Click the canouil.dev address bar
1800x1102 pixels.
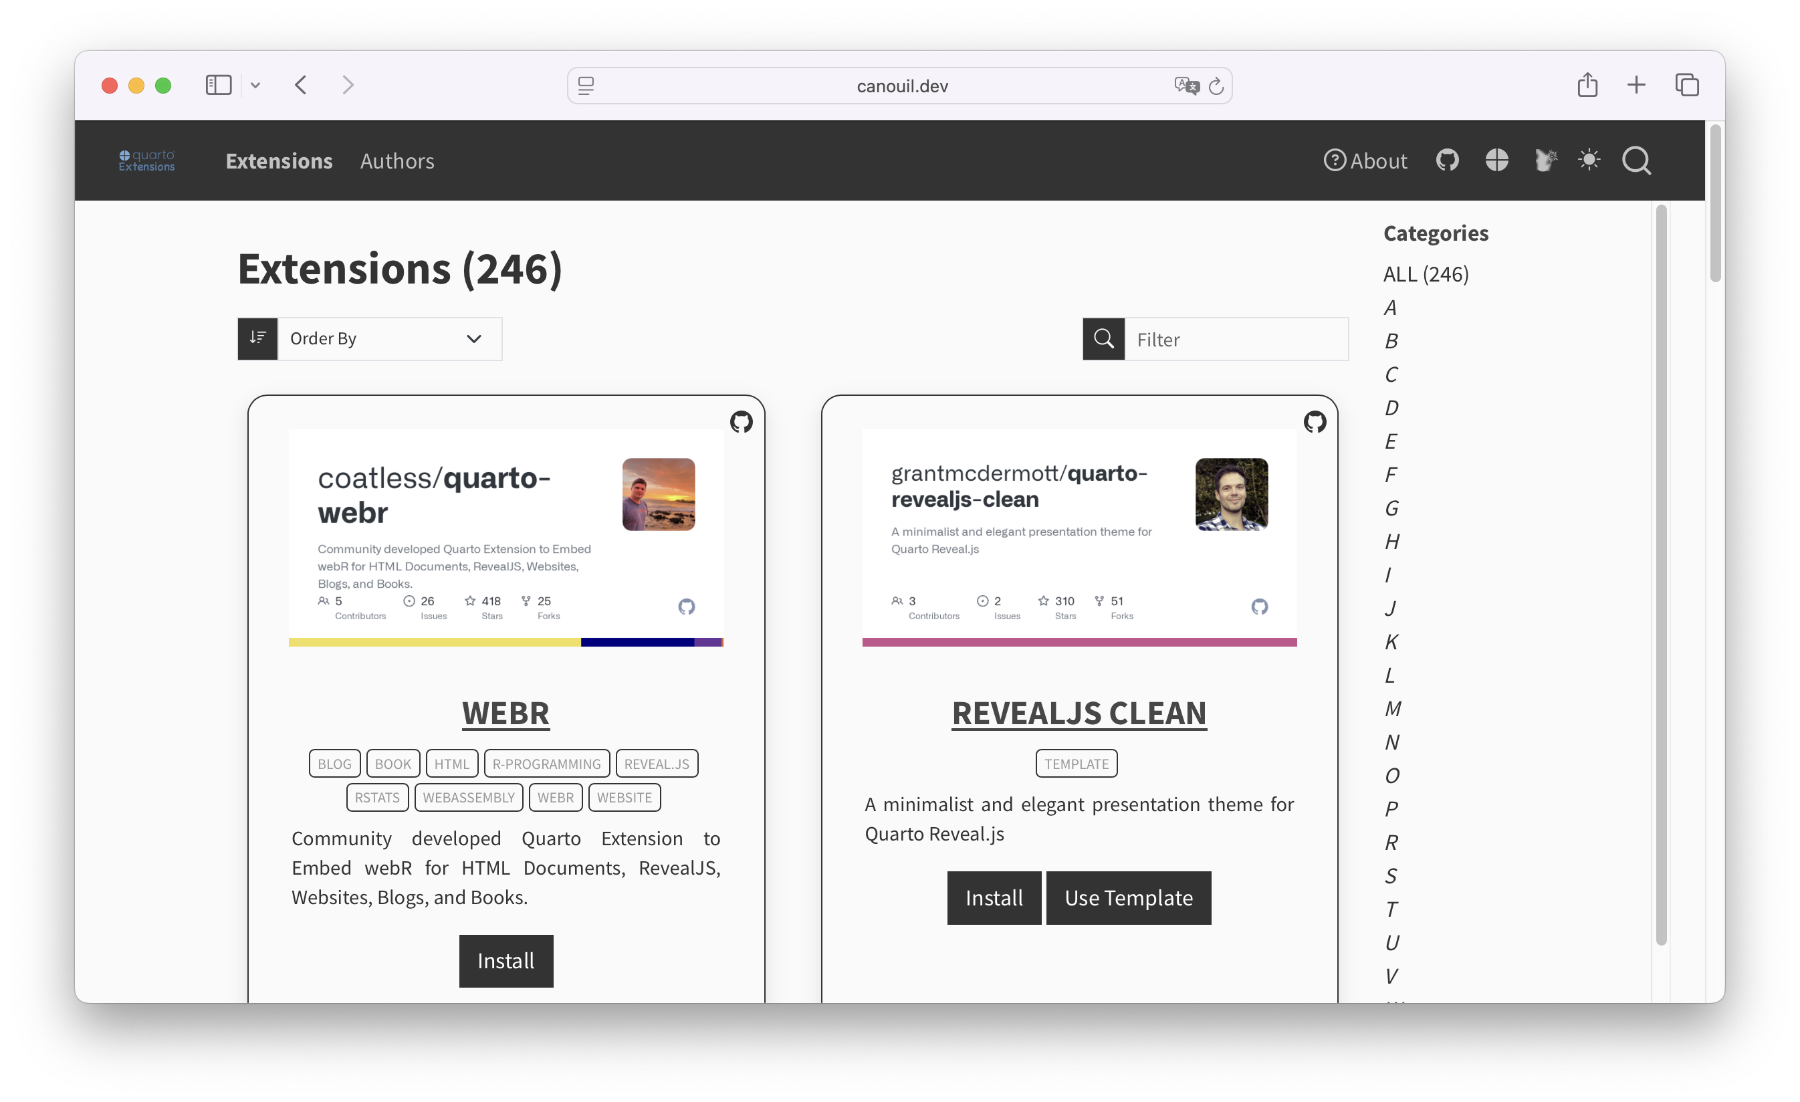900,86
